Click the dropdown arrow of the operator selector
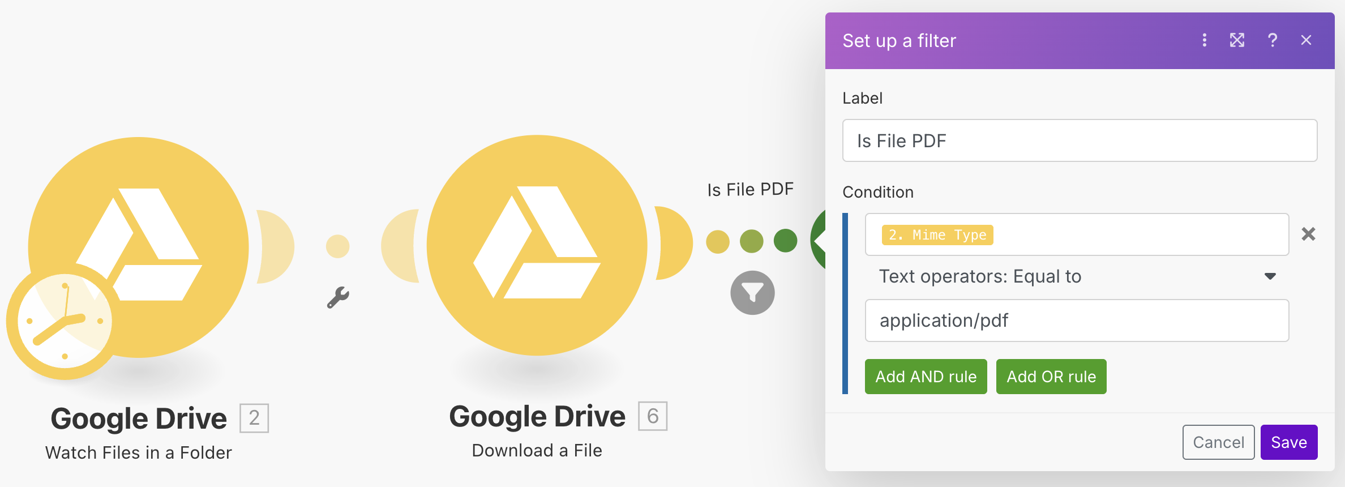 tap(1270, 276)
